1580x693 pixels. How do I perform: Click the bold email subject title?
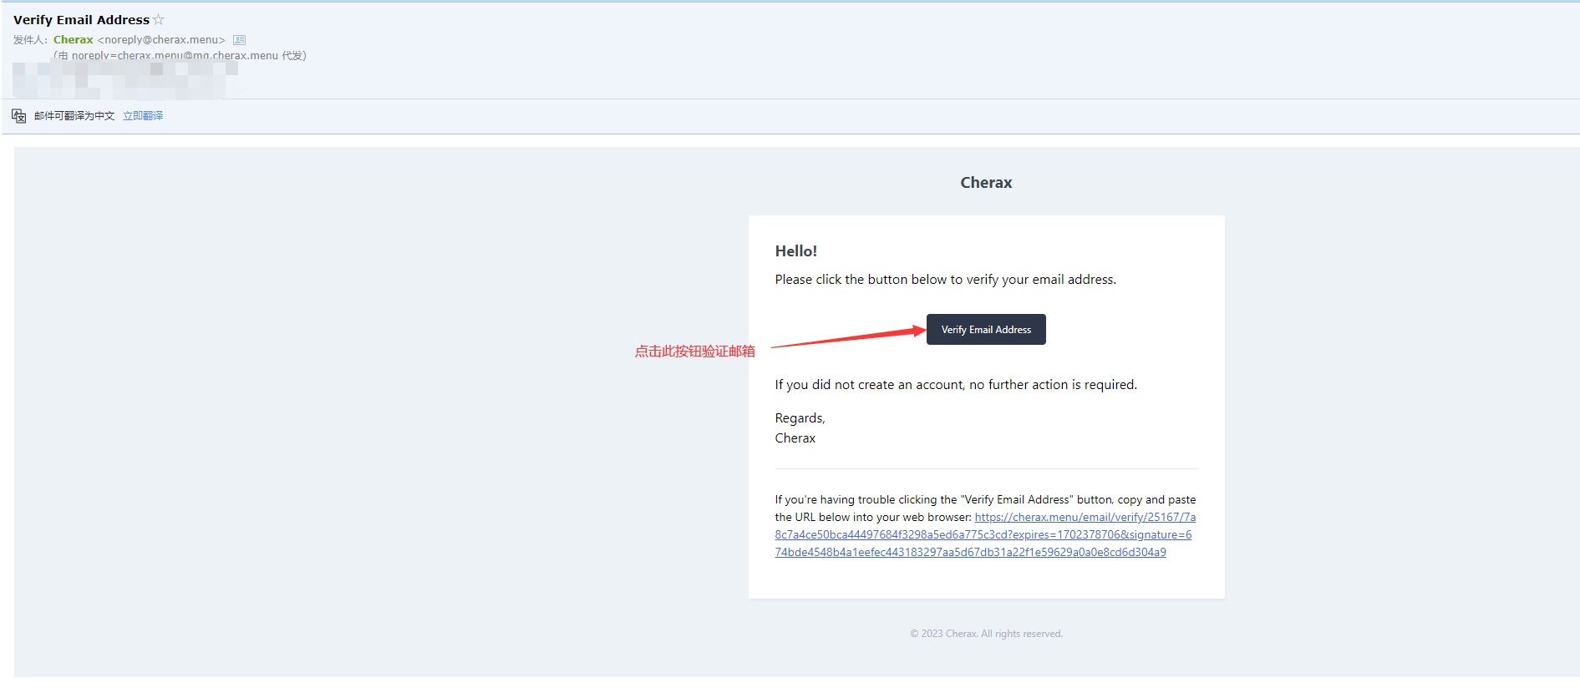click(x=81, y=20)
